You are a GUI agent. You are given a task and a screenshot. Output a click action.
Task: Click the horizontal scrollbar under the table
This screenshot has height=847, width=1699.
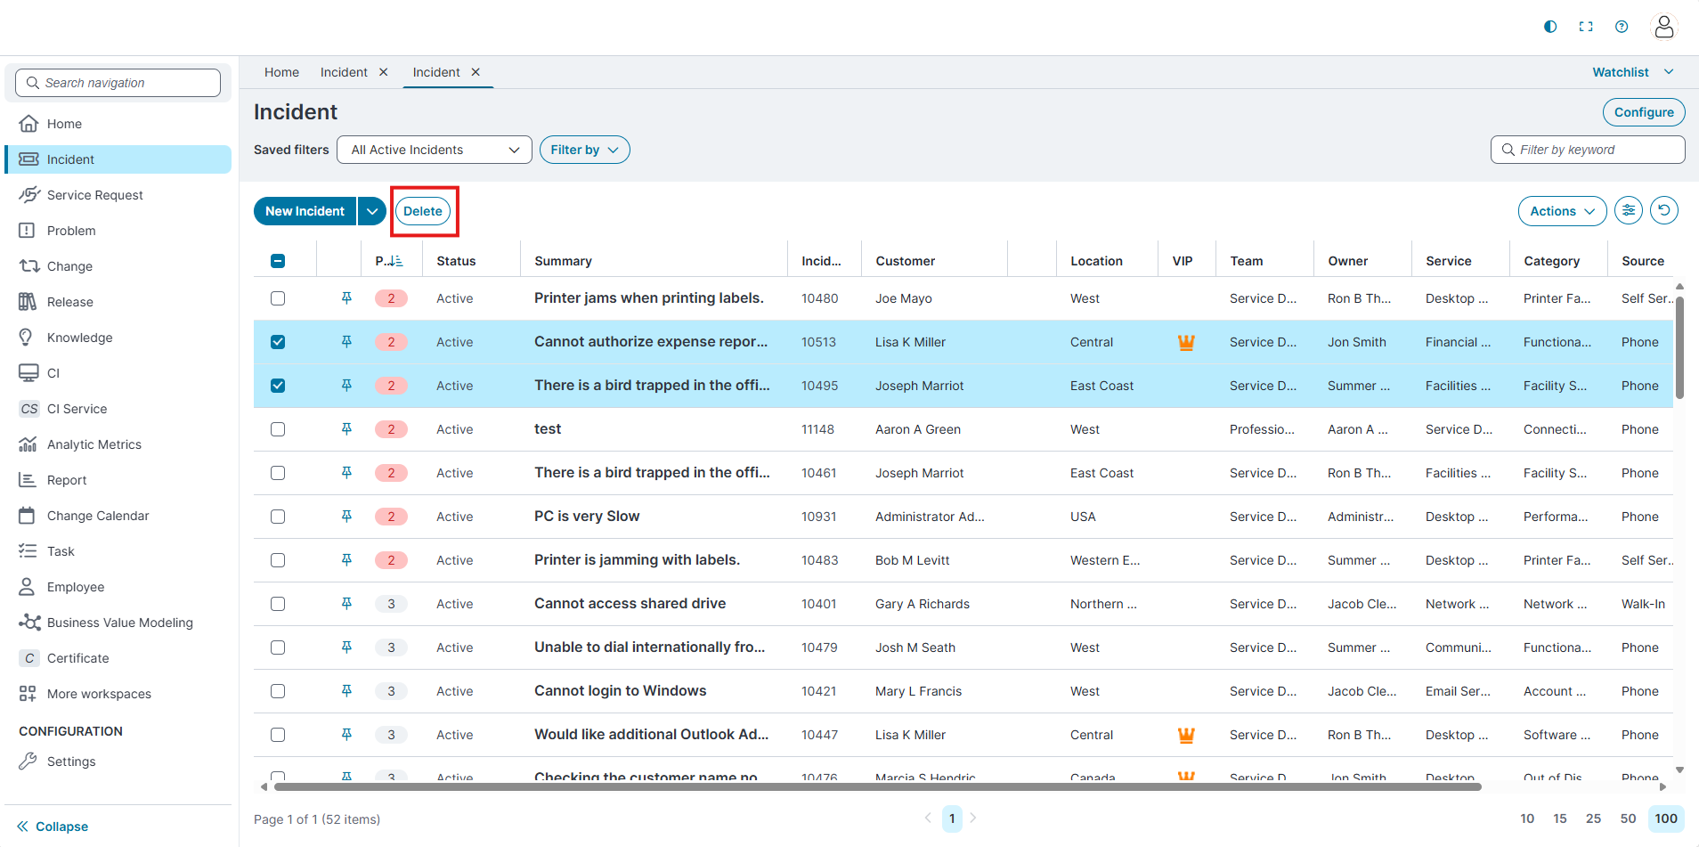tap(877, 787)
